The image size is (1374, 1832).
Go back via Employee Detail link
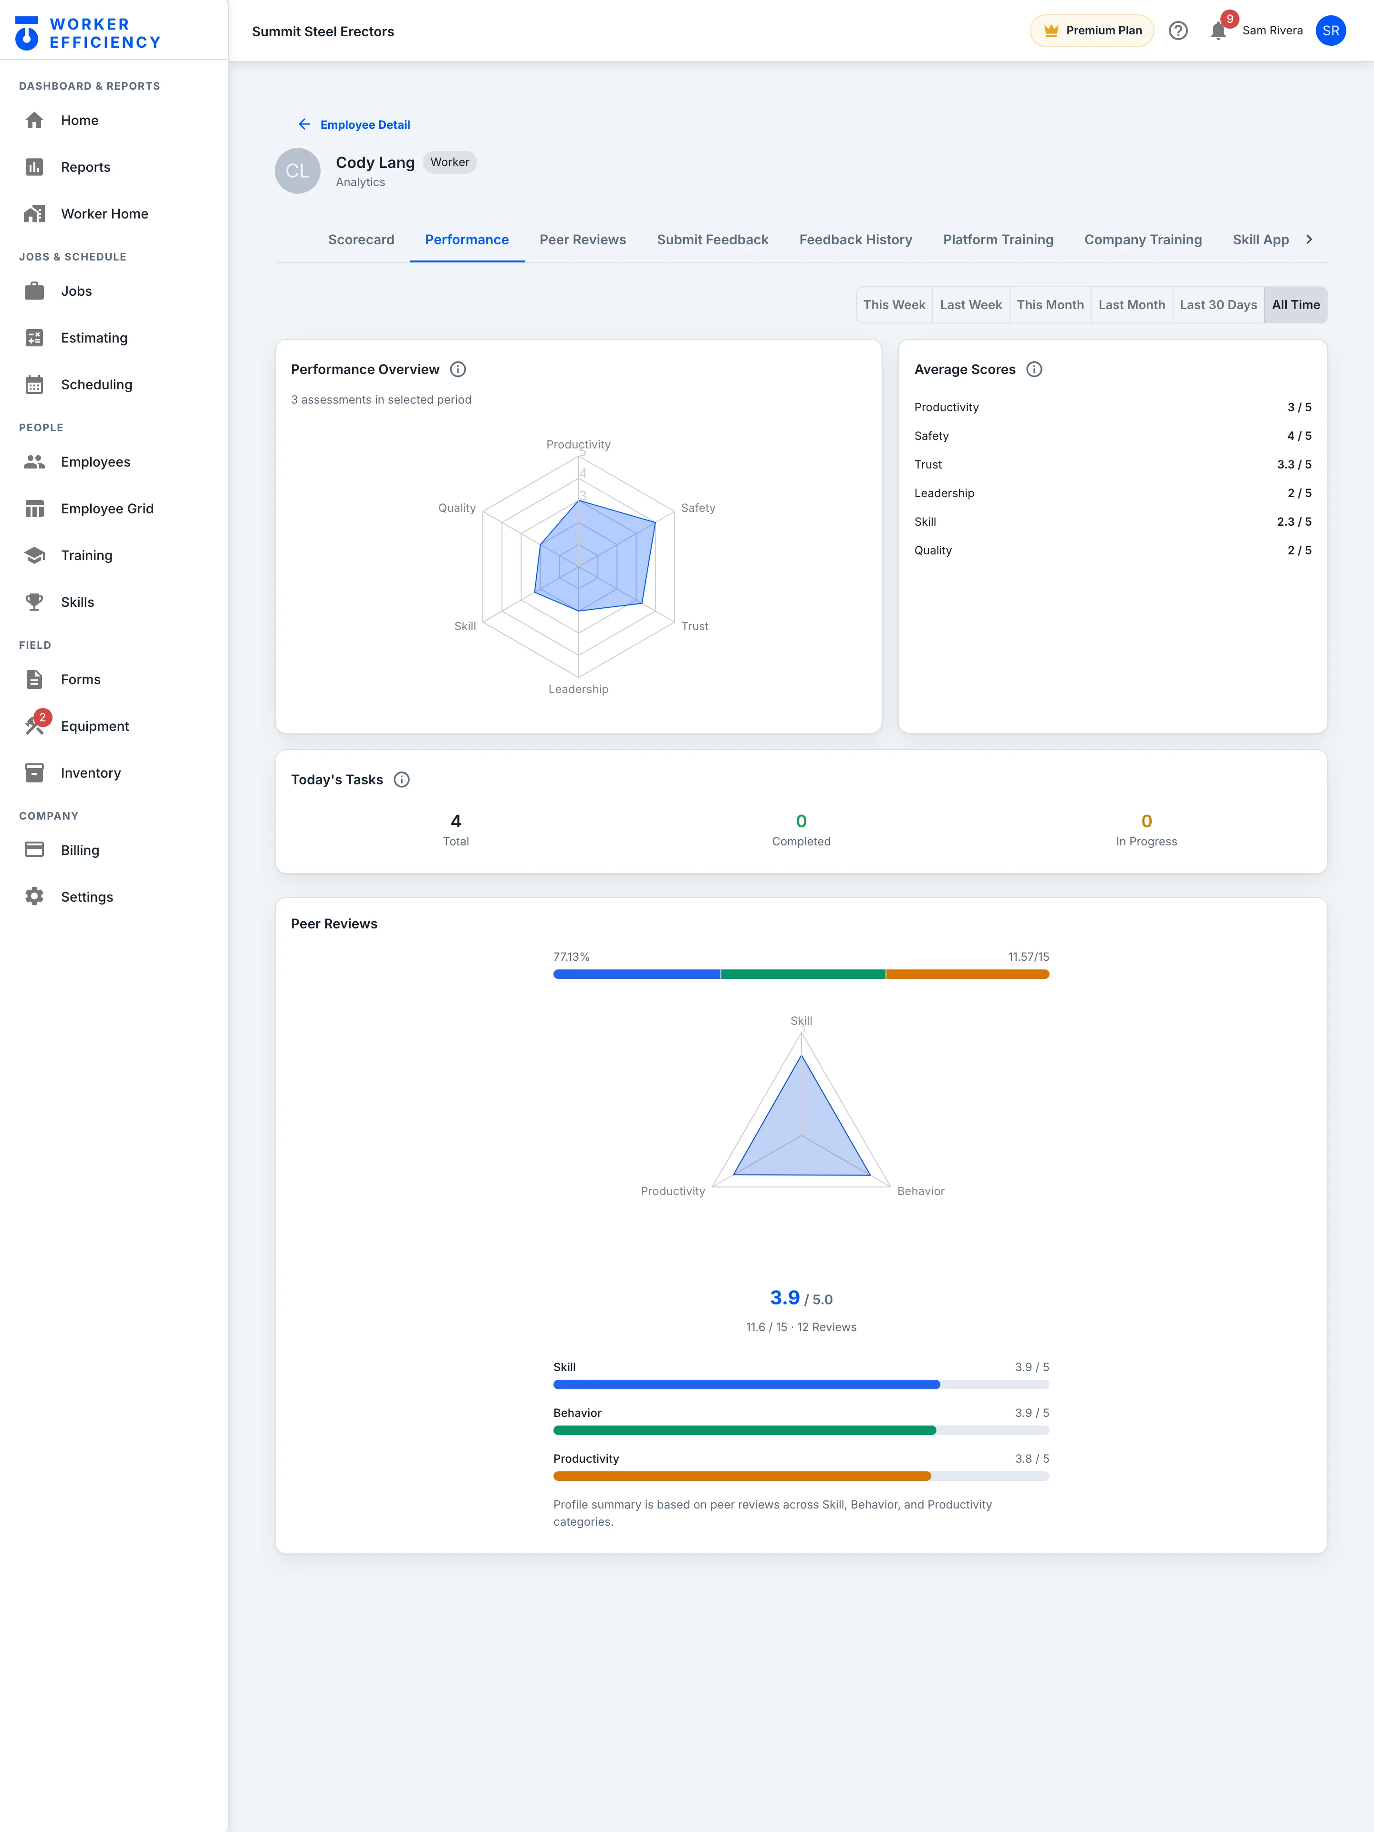coord(354,124)
